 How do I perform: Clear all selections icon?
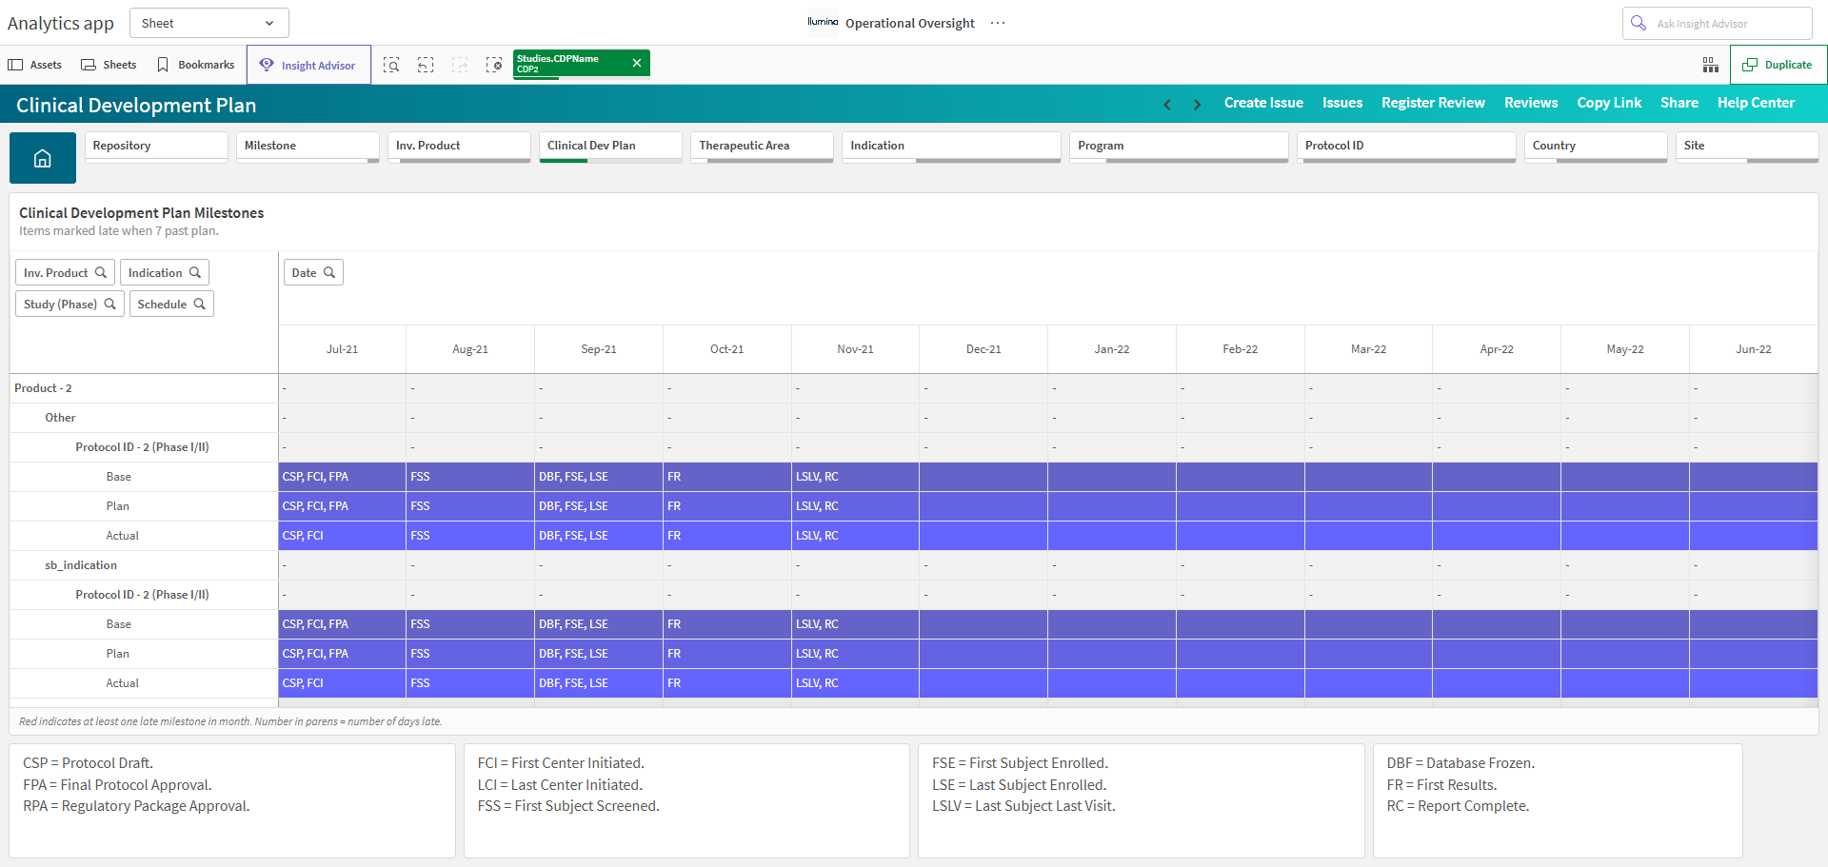(494, 65)
